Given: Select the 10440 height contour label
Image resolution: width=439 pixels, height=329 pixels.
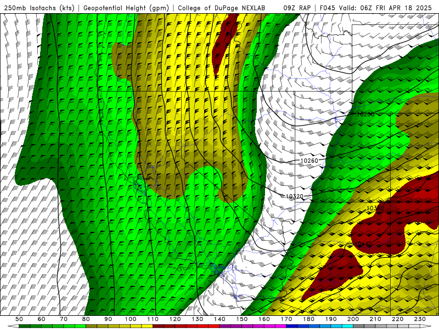Looking at the screenshot, I should click(363, 244).
